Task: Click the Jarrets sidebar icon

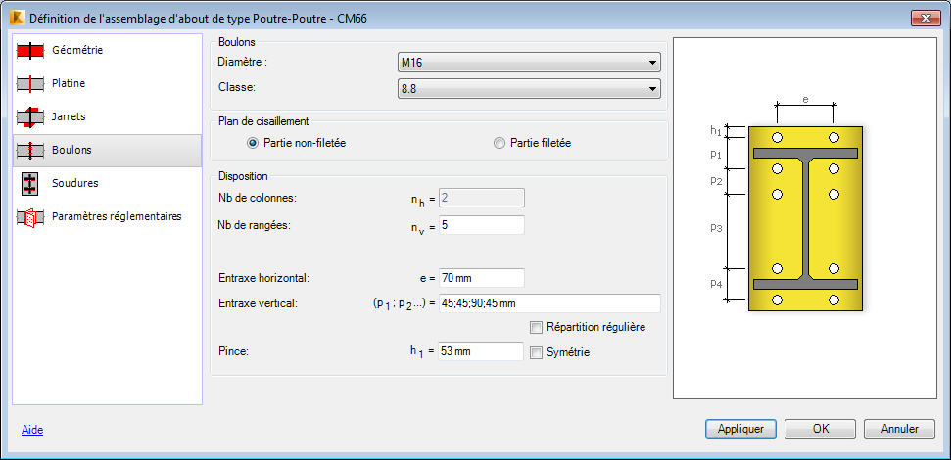Action: (x=30, y=116)
